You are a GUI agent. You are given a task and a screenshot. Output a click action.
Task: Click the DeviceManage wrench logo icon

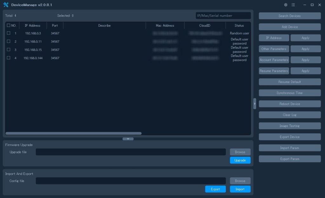click(x=6, y=5)
